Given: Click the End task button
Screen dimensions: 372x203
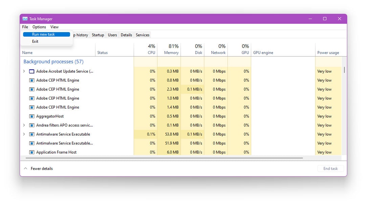Looking at the screenshot, I should pos(330,168).
